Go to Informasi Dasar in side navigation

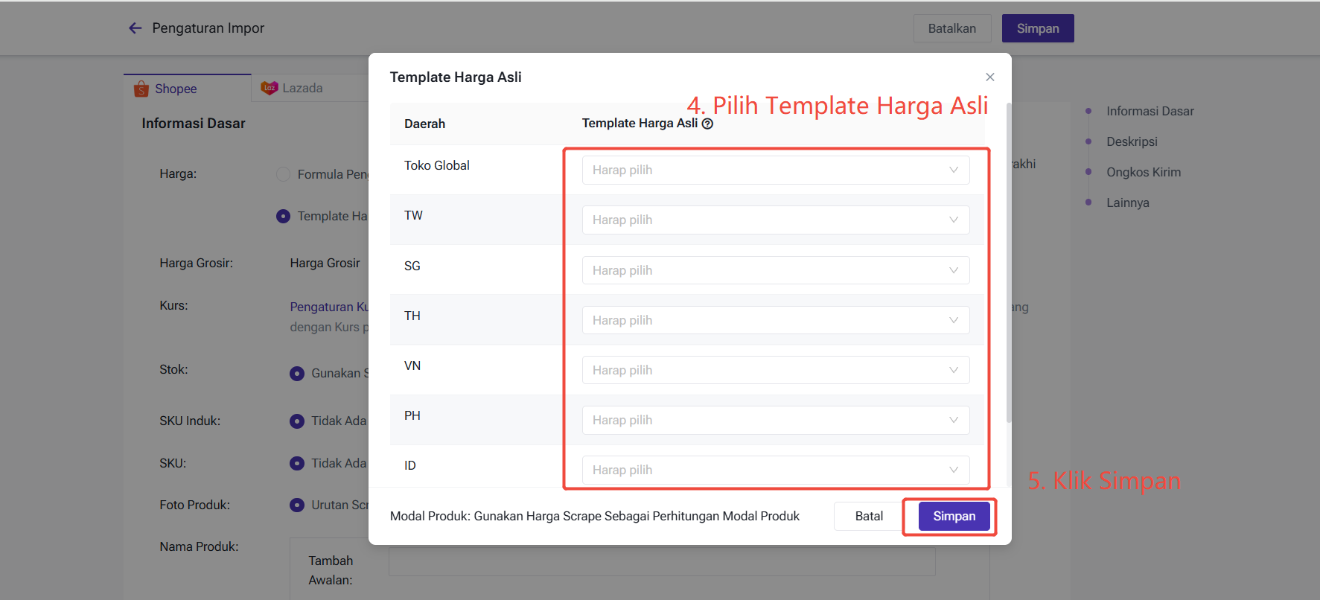click(1150, 111)
